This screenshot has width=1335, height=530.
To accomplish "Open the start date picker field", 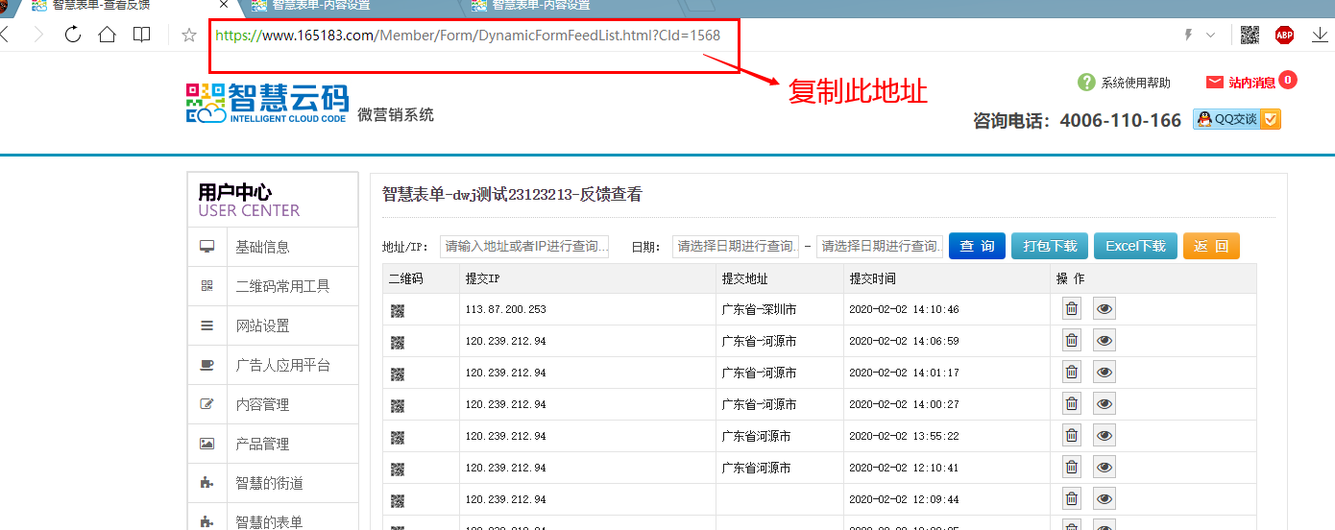I will [736, 247].
